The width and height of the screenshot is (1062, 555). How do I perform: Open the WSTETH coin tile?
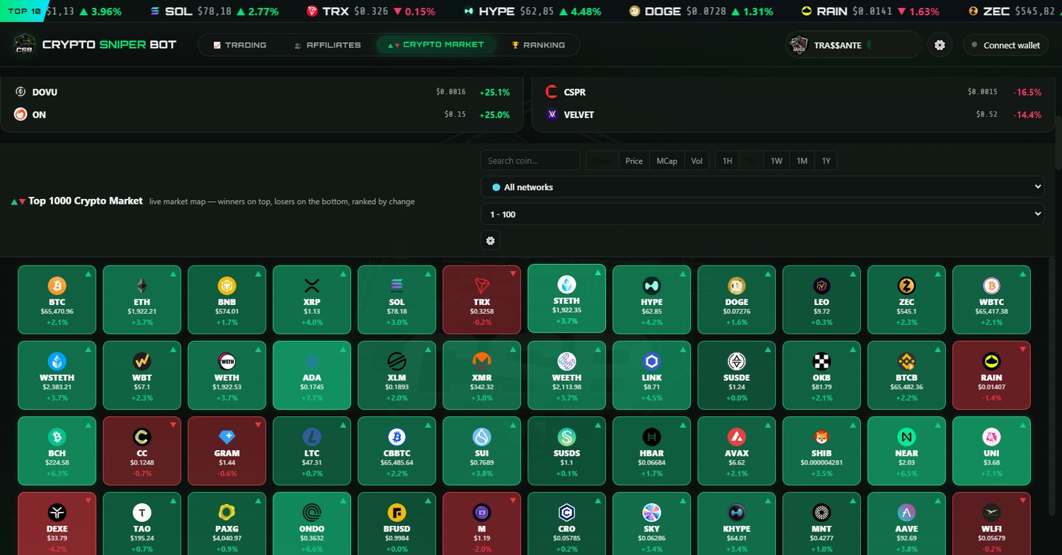[57, 375]
